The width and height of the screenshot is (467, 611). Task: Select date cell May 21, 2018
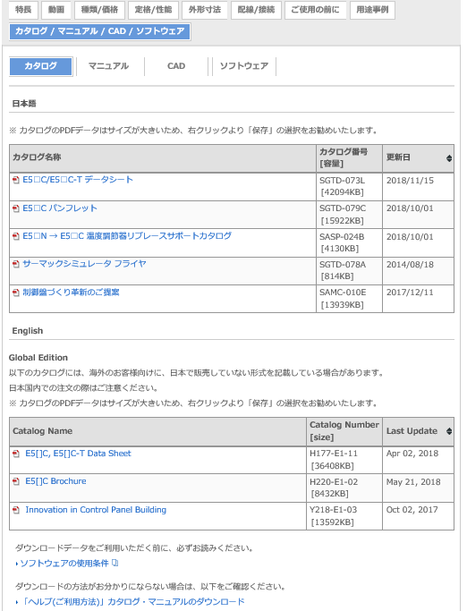(x=418, y=488)
